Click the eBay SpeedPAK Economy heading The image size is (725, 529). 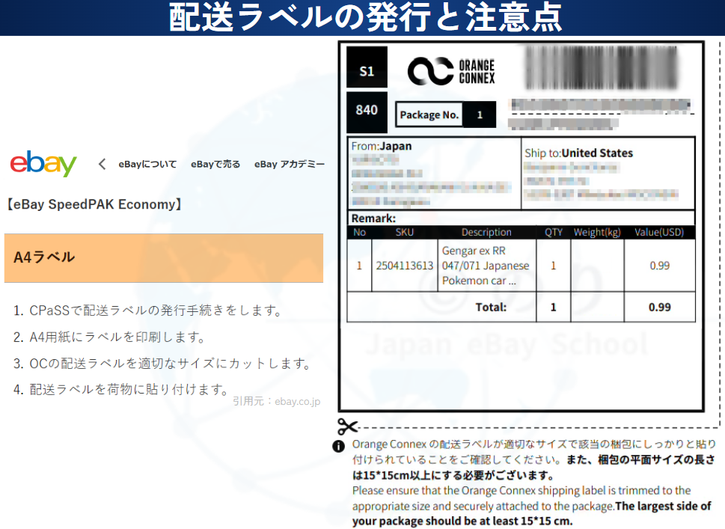pos(94,204)
